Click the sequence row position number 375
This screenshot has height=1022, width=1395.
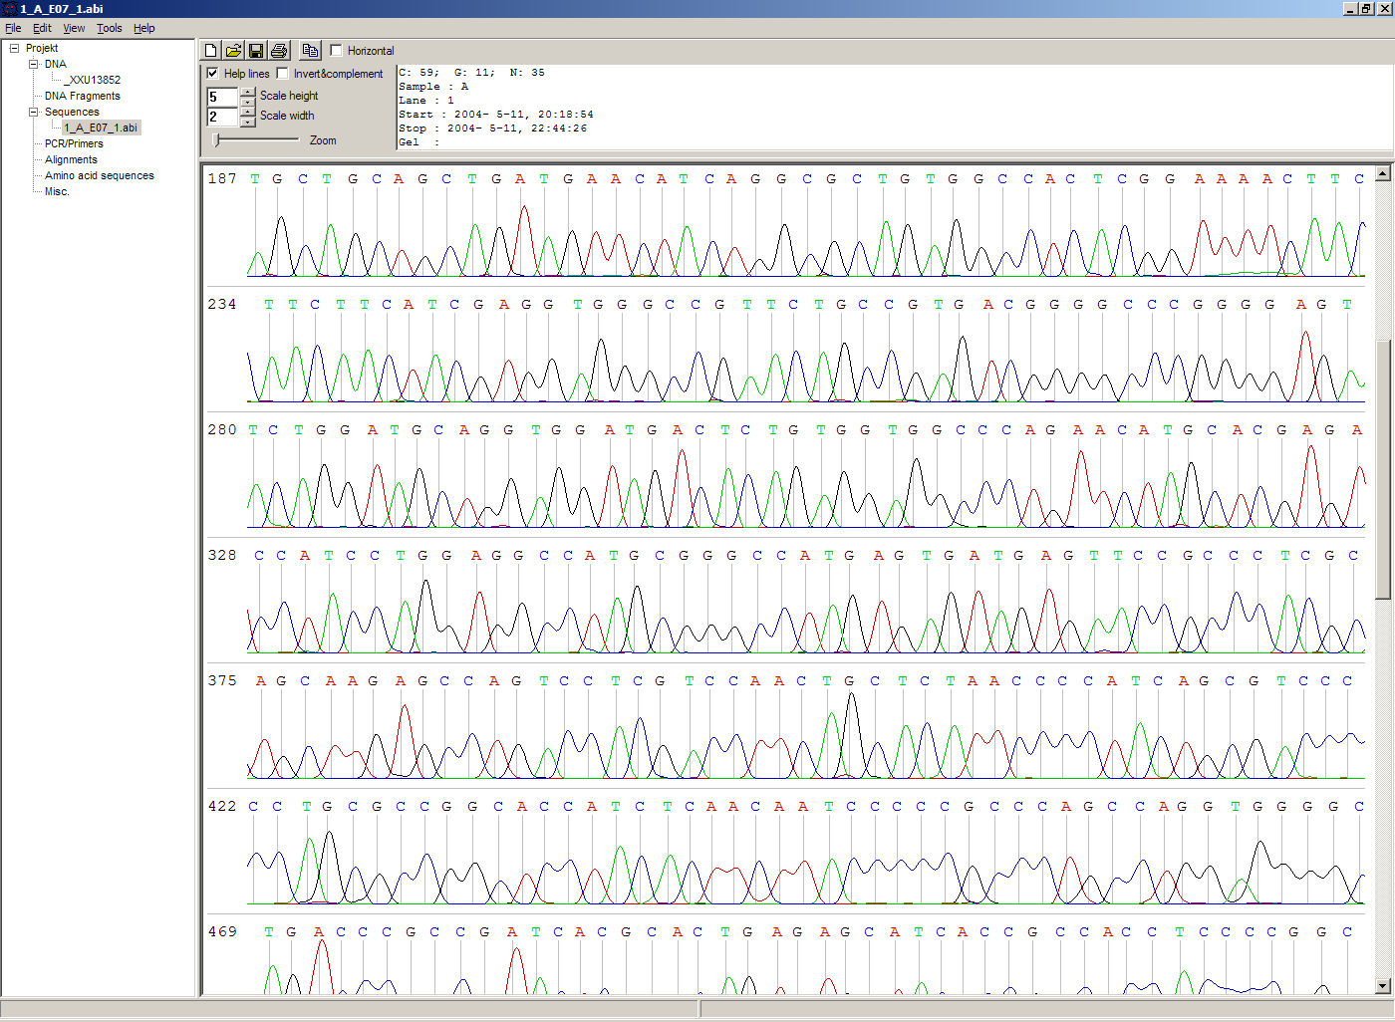(x=222, y=680)
